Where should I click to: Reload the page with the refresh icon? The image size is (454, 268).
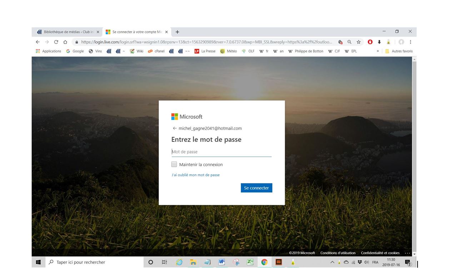click(x=56, y=42)
